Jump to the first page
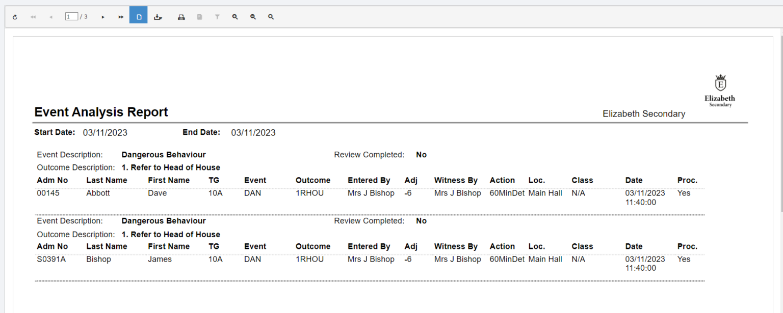This screenshot has height=313, width=783. click(x=33, y=16)
